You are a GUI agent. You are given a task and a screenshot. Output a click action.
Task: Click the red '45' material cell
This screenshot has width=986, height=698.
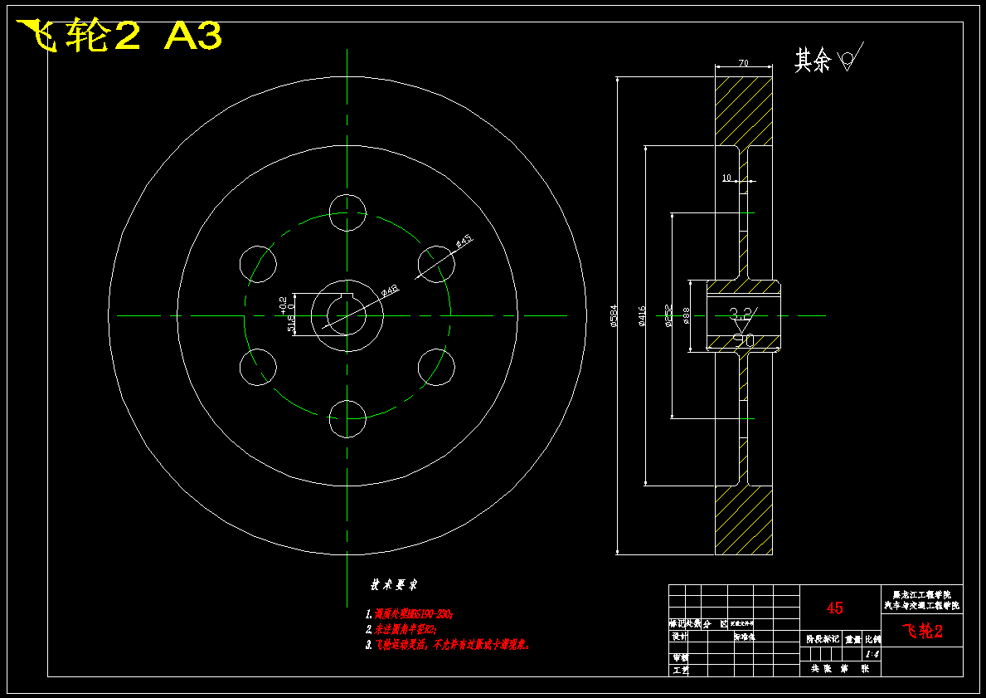coord(834,608)
